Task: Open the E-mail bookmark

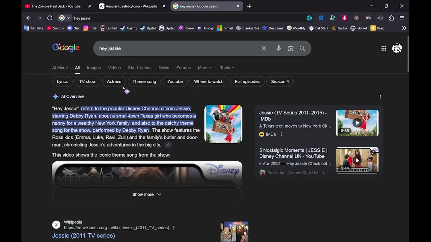Action: tap(225, 28)
